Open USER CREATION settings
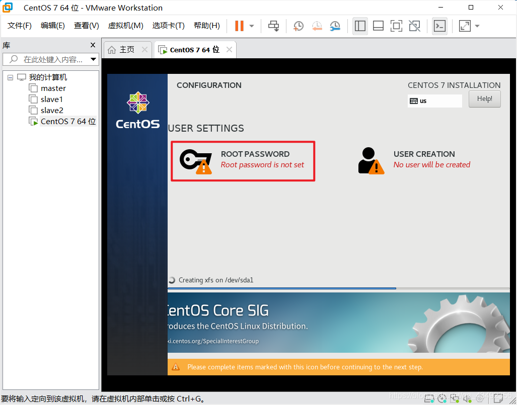 (x=414, y=160)
